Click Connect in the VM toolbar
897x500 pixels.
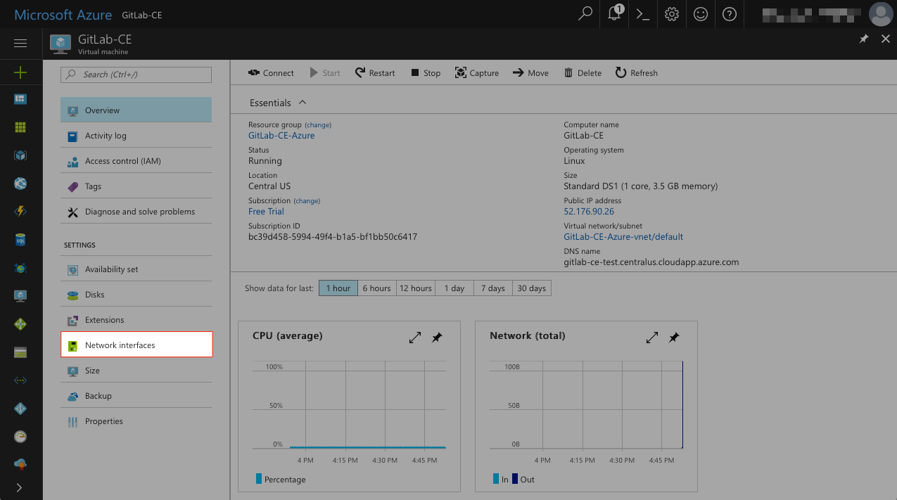271,73
